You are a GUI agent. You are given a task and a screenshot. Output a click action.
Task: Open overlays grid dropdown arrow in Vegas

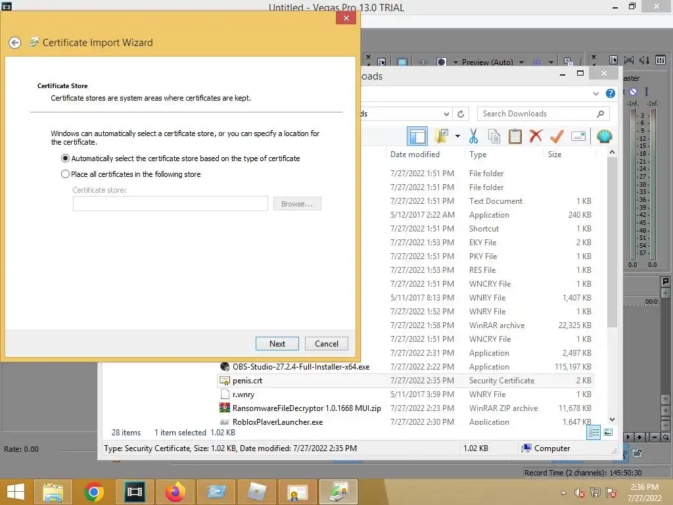tap(551, 62)
